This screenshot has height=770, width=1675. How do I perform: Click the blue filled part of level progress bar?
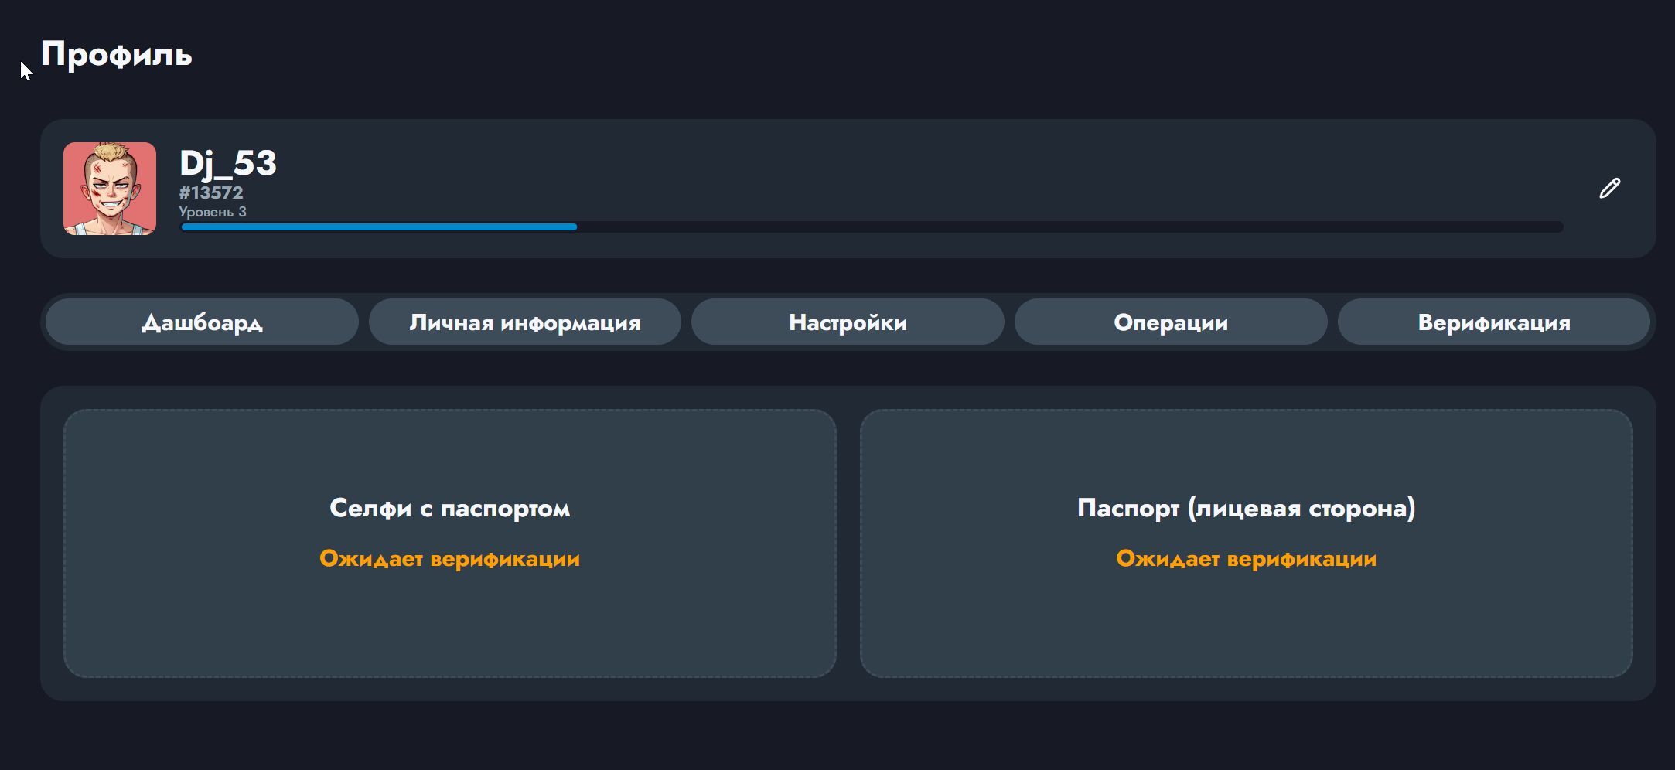point(379,227)
